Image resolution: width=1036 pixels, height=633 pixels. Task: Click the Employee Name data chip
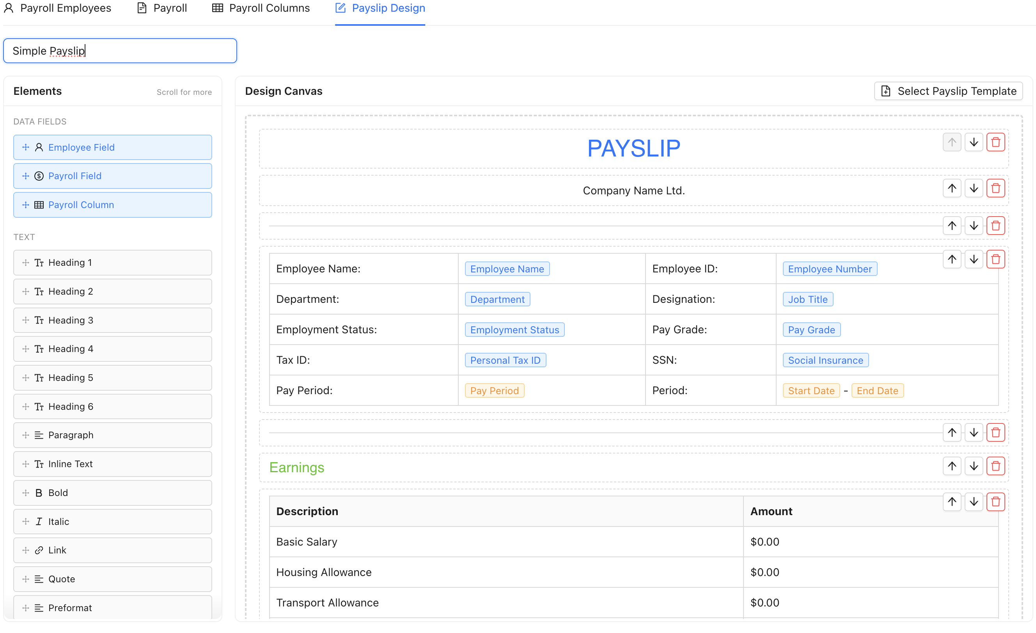(x=507, y=268)
